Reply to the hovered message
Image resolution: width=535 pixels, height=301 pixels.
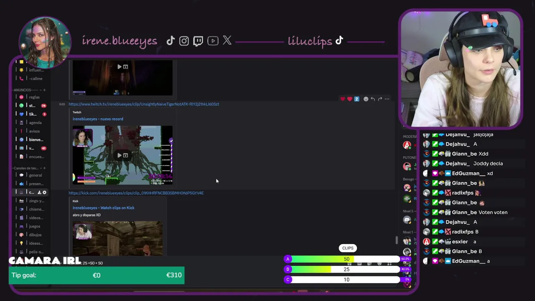click(373, 99)
